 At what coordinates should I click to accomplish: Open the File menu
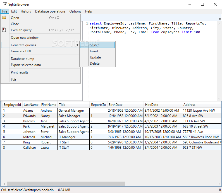pyautogui.click(x=5, y=11)
